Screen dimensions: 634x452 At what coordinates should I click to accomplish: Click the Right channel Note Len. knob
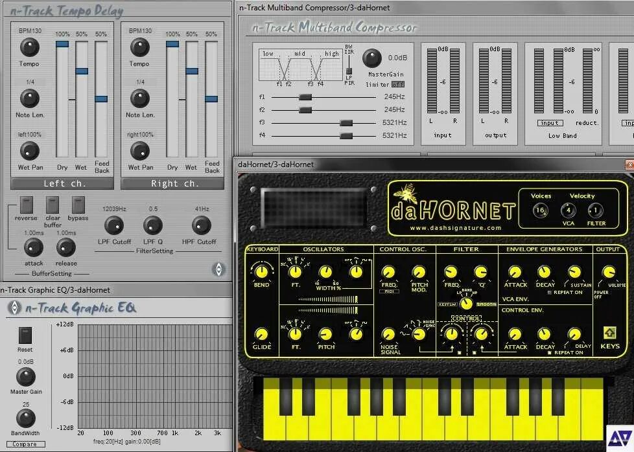[140, 98]
